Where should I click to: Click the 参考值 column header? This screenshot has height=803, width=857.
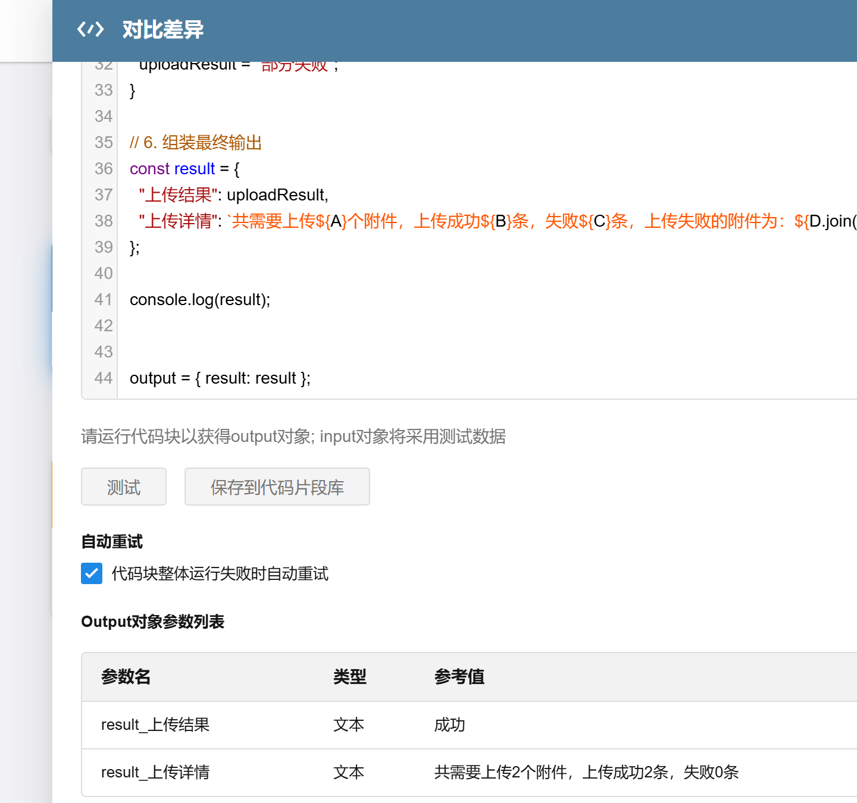pyautogui.click(x=459, y=677)
